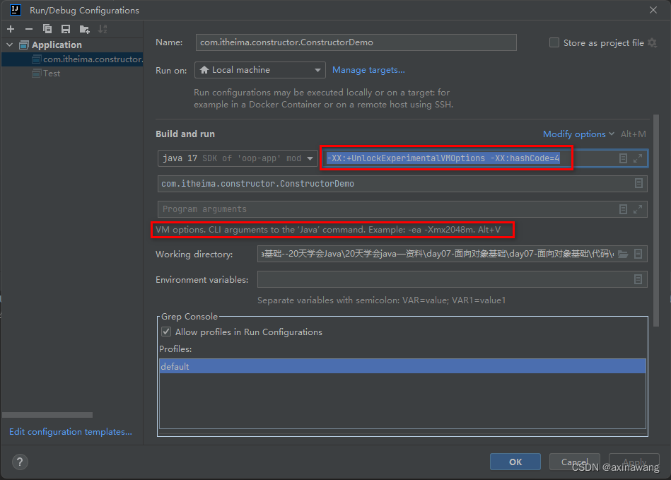The height and width of the screenshot is (480, 671).
Task: Open help from the question mark icon
Action: pyautogui.click(x=19, y=462)
